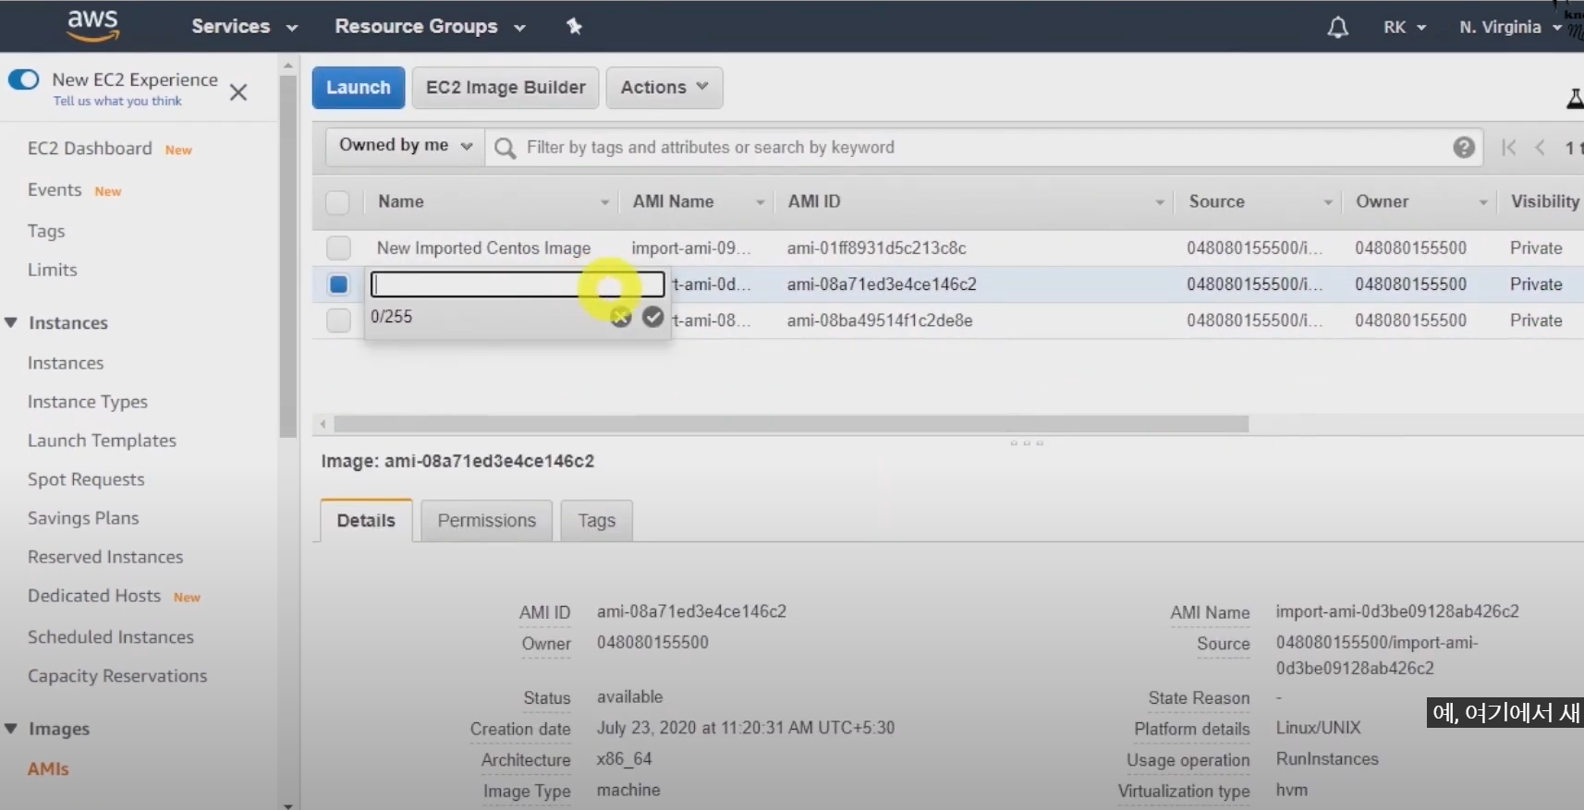Screen dimensions: 1584x810
Task: Open Savings Plans in sidebar
Action: click(x=83, y=518)
